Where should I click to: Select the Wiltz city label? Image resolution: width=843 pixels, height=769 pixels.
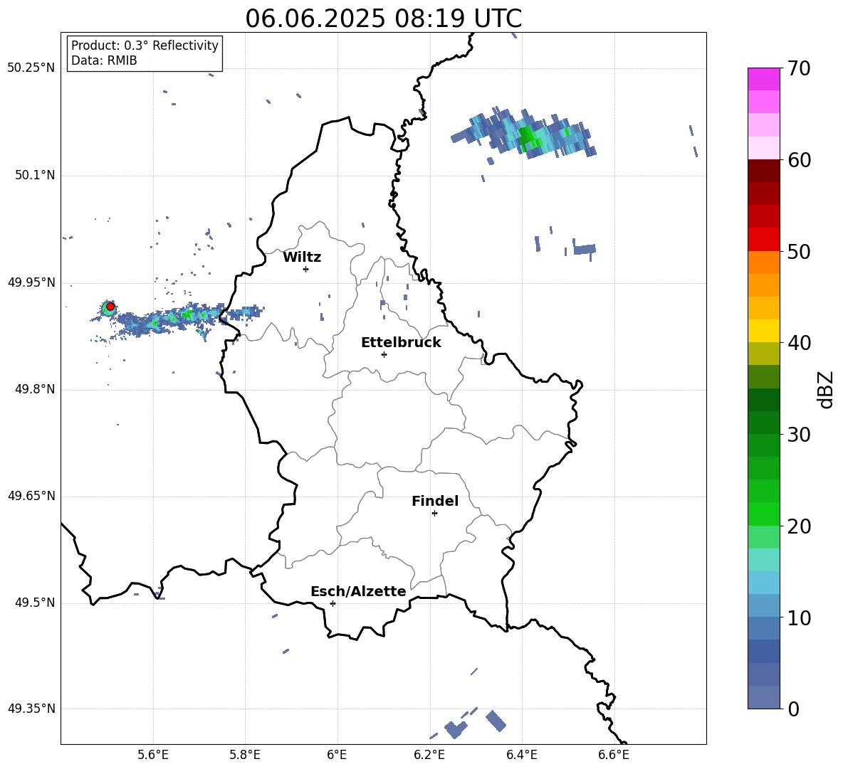[302, 258]
